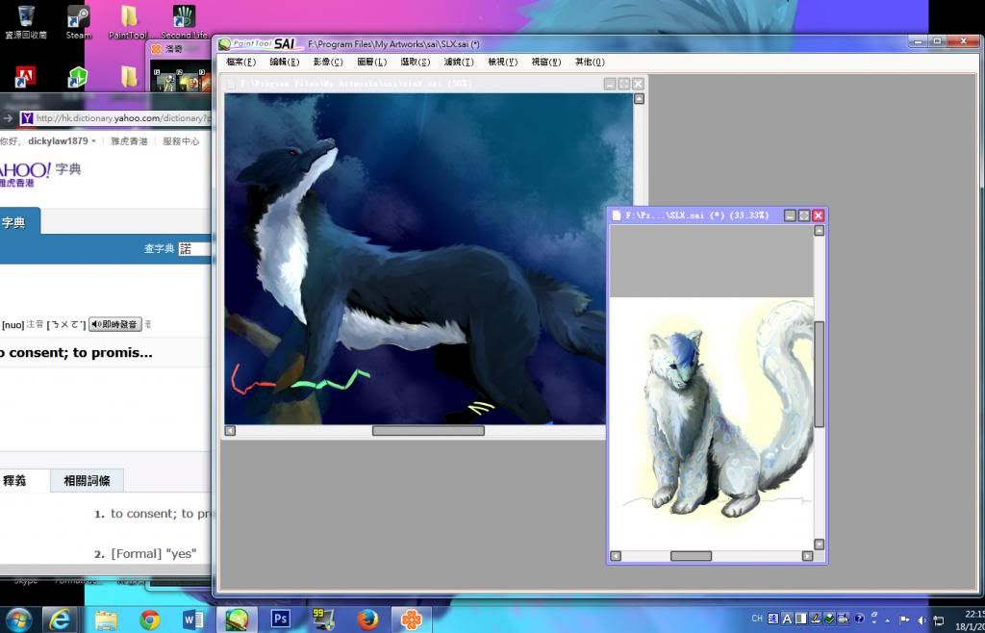The image size is (985, 633).
Task: Launch Google Chrome from the taskbar
Action: (149, 620)
